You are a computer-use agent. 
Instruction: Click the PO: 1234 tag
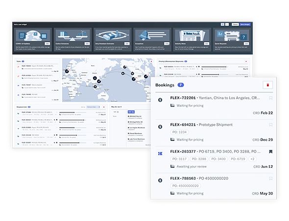tap(179, 132)
